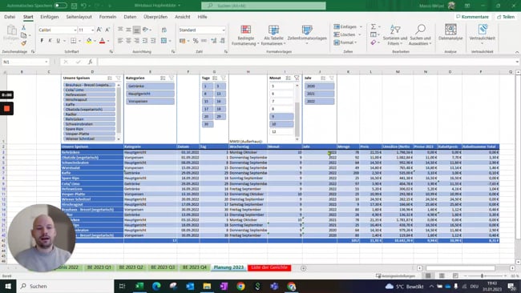The image size is (521, 293).
Task: Add a new sheet with plus icon
Action: click(x=303, y=268)
